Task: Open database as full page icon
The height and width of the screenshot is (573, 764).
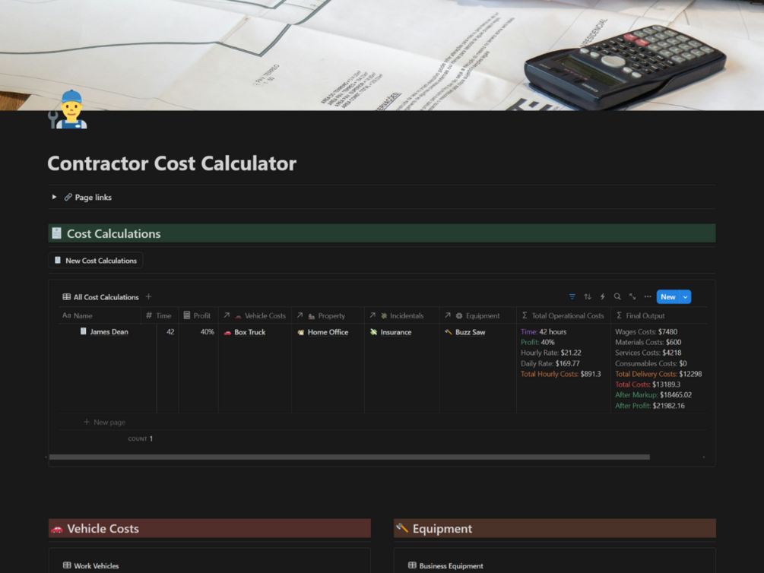Action: 632,296
